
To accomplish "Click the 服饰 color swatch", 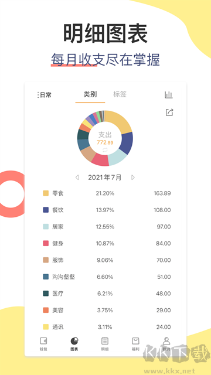I will click(46, 260).
